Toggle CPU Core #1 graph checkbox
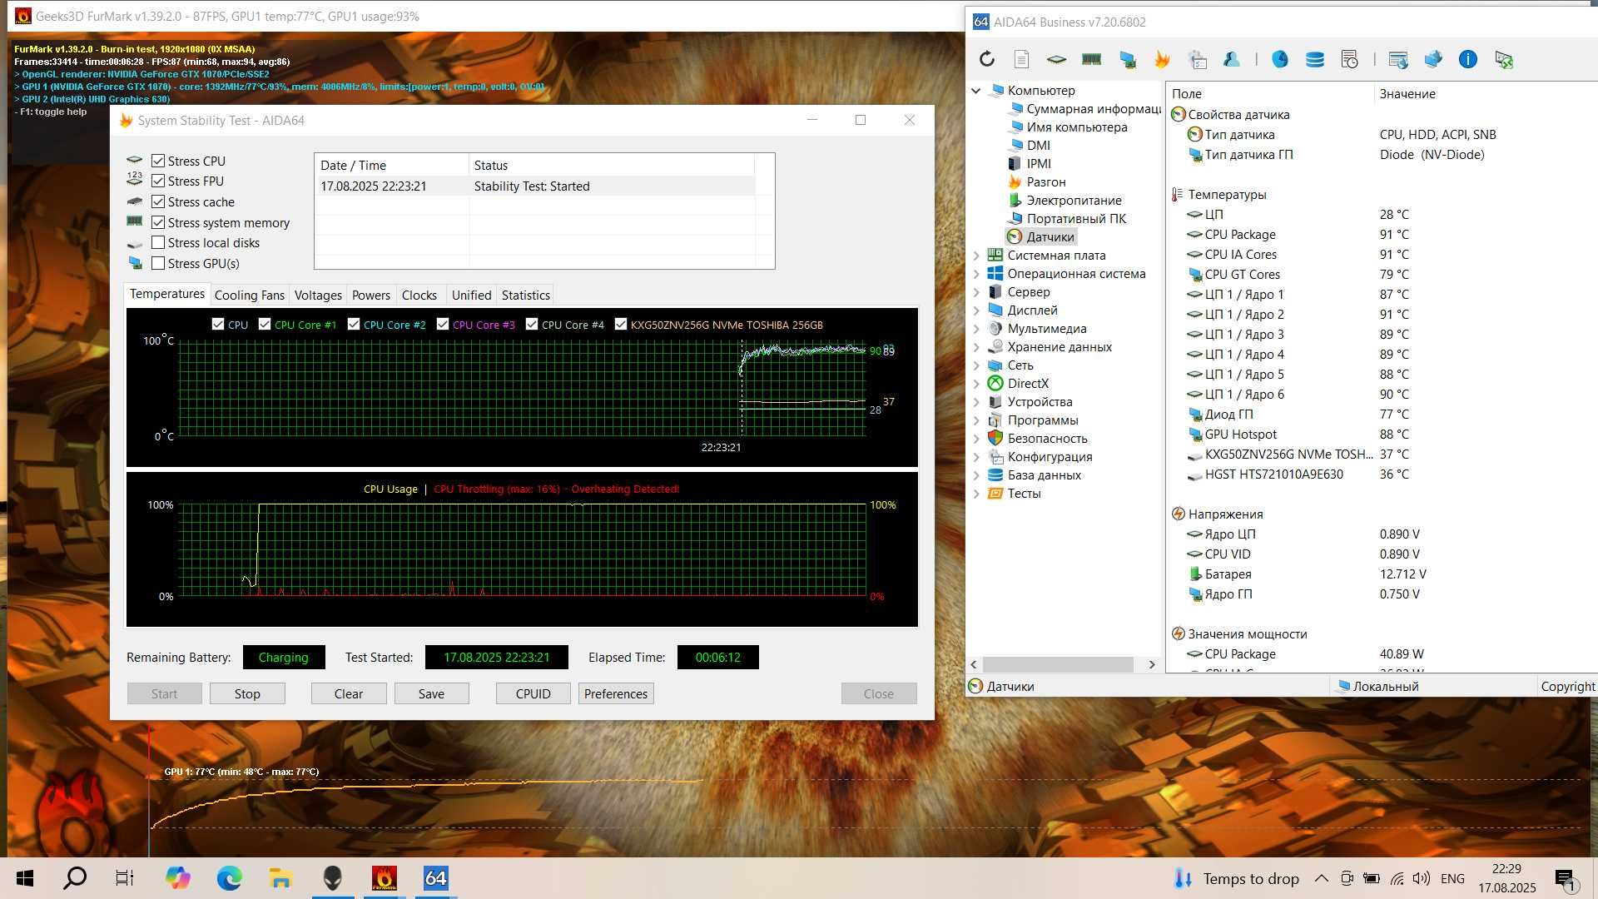 265,325
